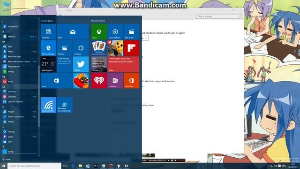Launch Xbox tile
Screen dimensions: 300x169
[99, 32]
